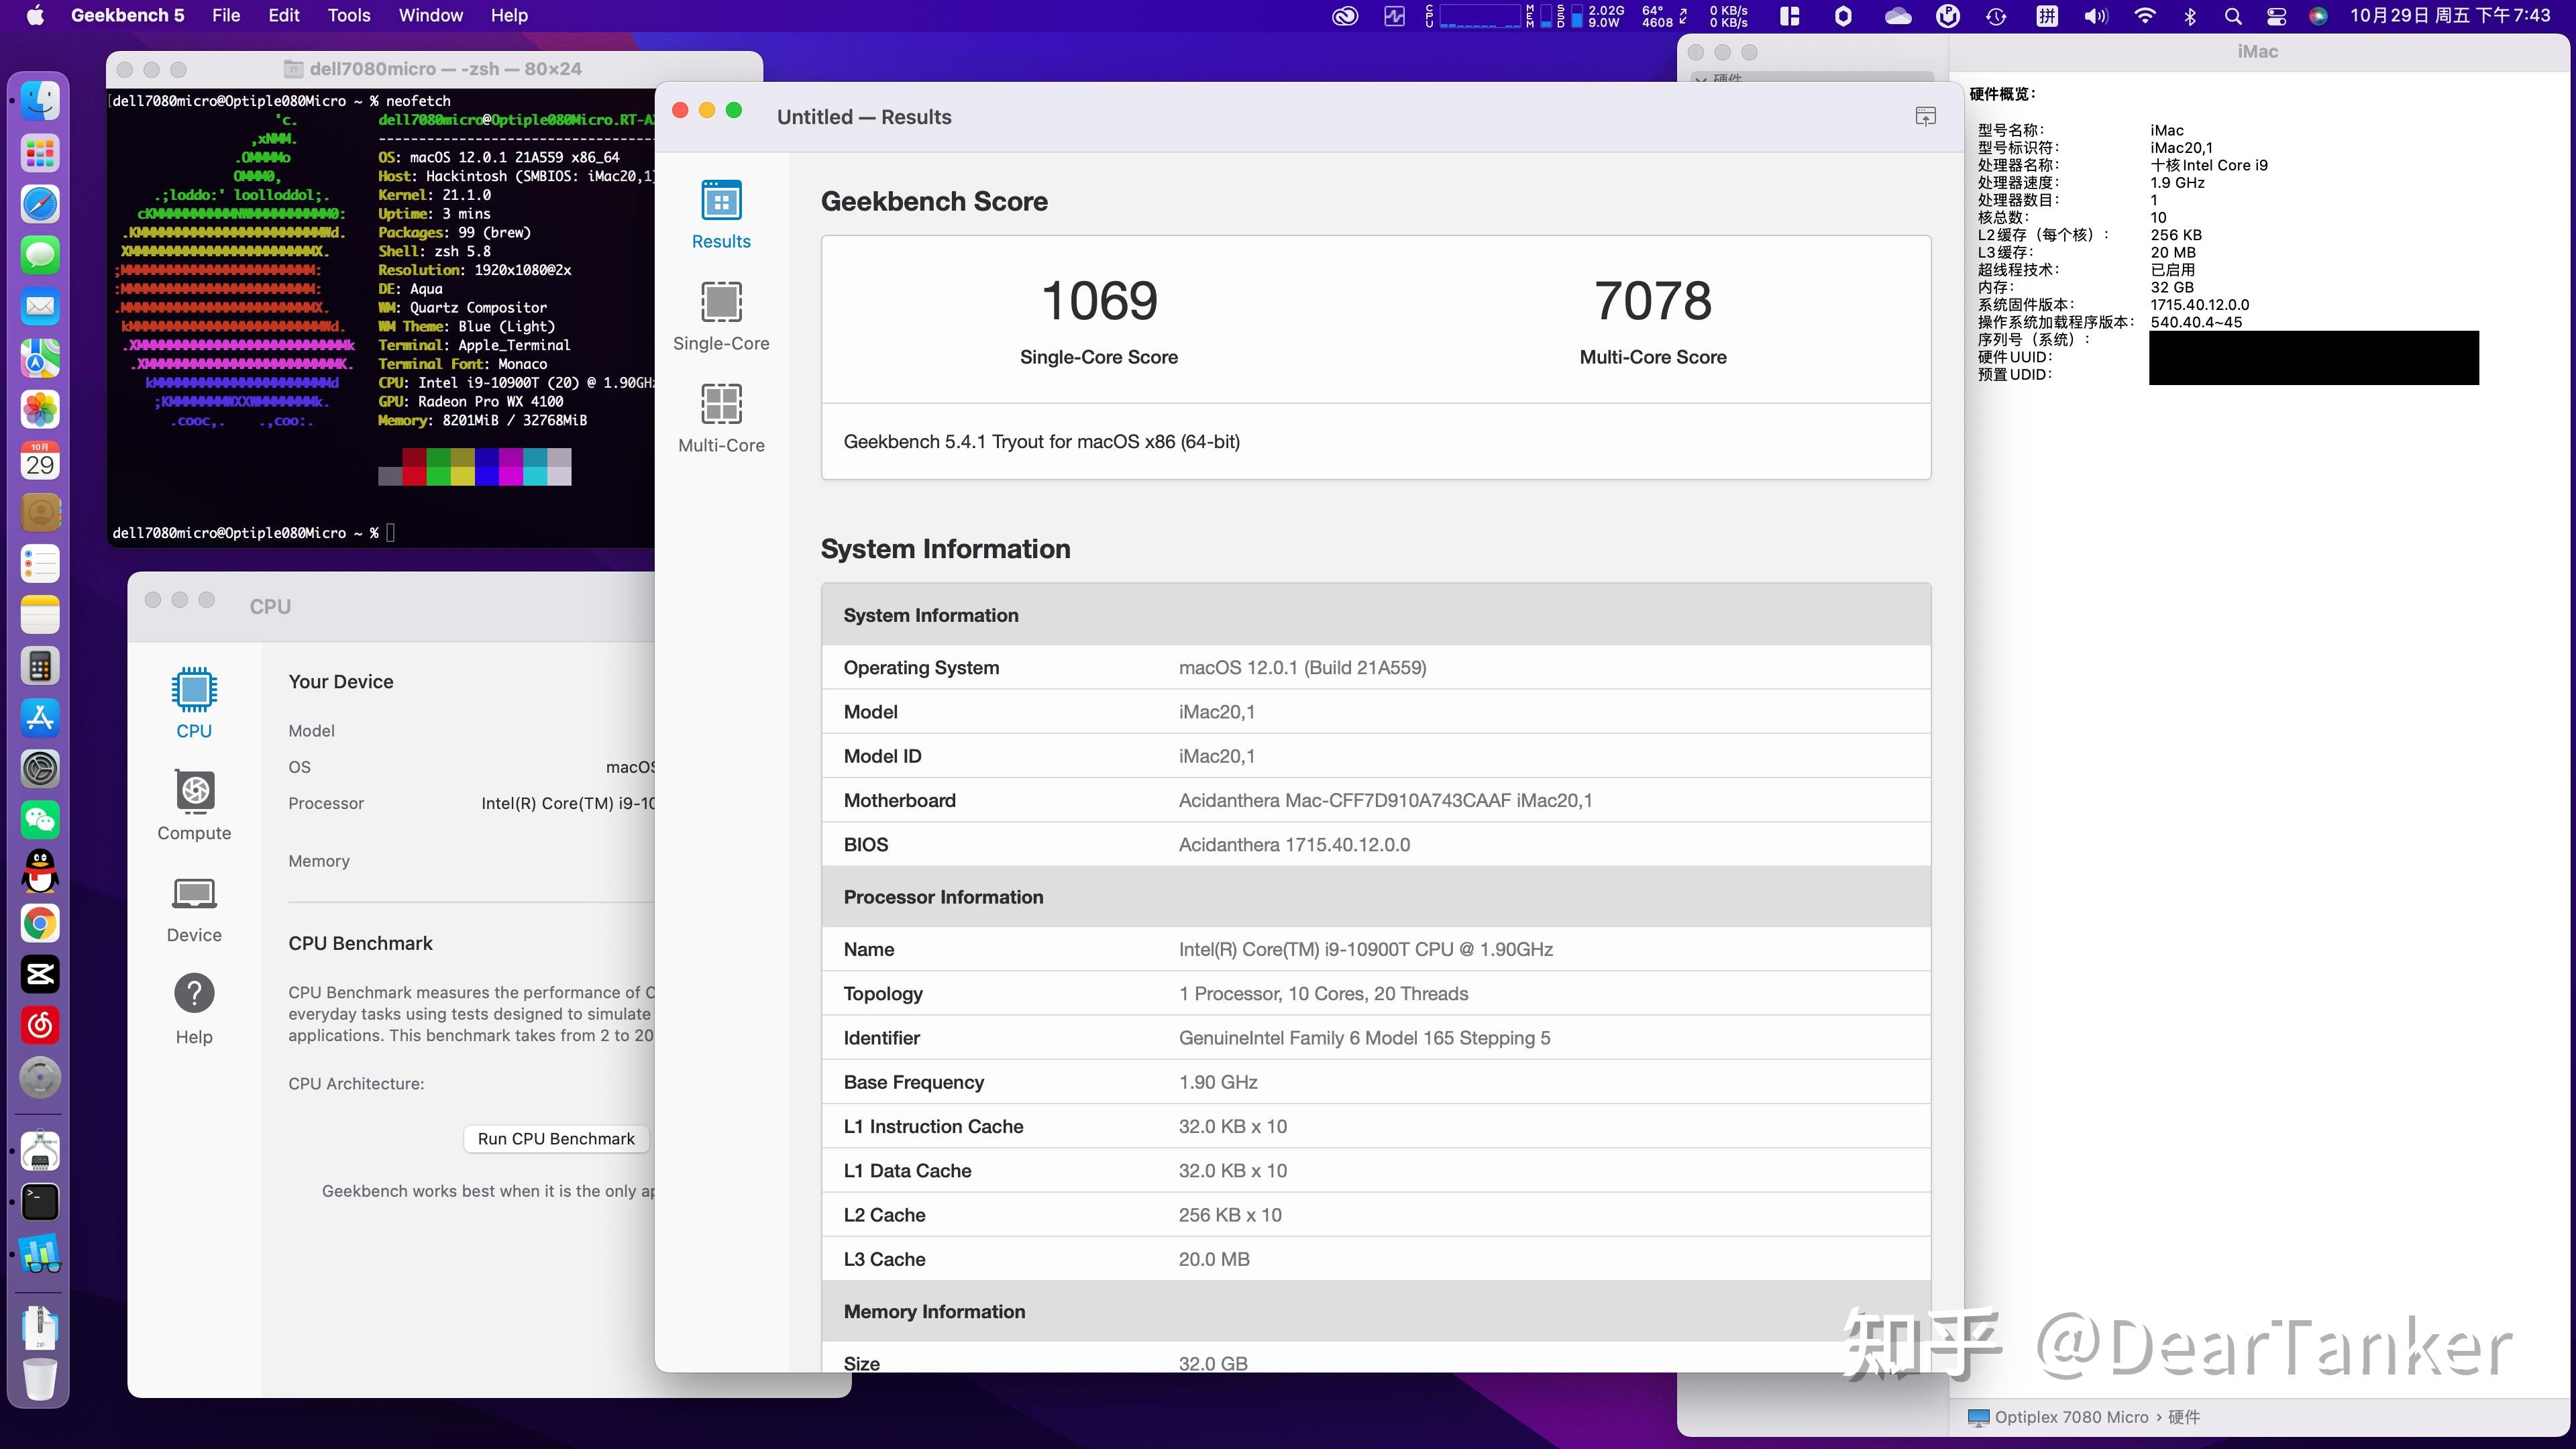Open the Geekbench 5 application menu

[x=127, y=15]
